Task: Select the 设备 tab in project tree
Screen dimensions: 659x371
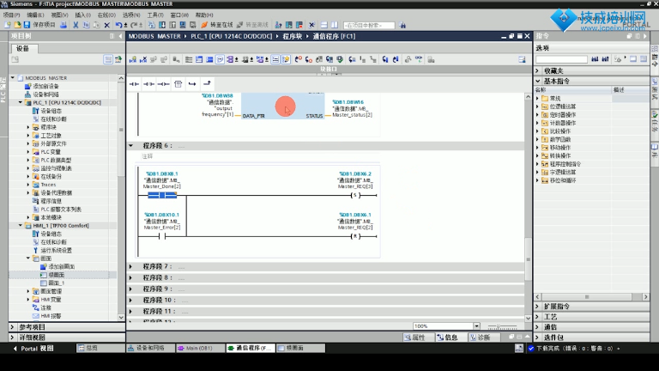Action: tap(23, 48)
